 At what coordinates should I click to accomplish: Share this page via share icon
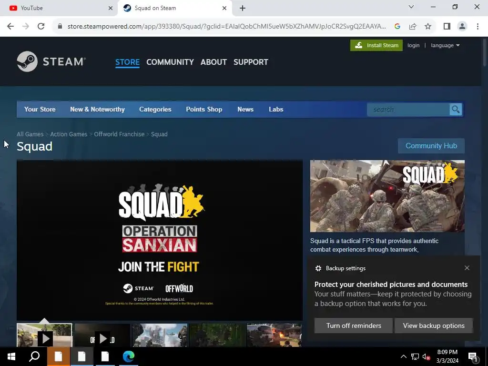click(x=413, y=27)
